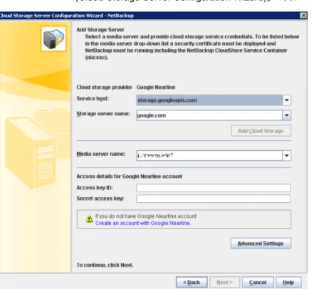The image size is (314, 289).
Task: Click the 'If you do not have Google Nearline account' text
Action: pos(146,216)
